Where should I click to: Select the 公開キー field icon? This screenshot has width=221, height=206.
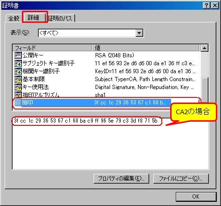pyautogui.click(x=18, y=55)
